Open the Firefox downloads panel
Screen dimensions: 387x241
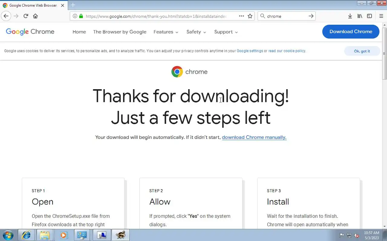[x=350, y=16]
